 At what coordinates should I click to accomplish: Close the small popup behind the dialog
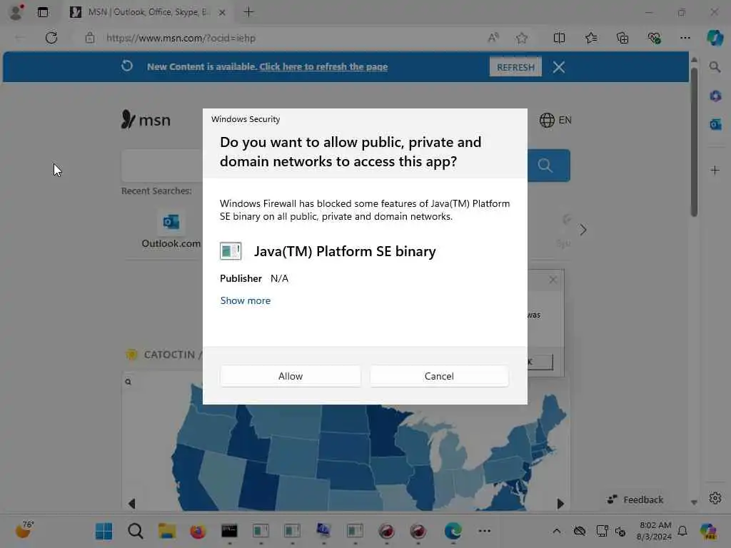(553, 280)
